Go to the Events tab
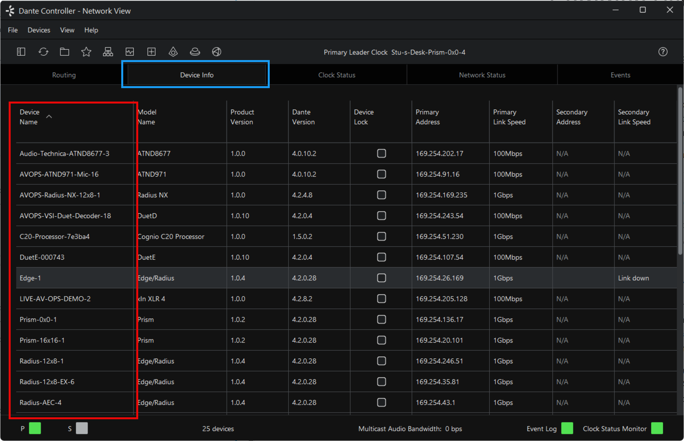The height and width of the screenshot is (441, 684). tap(620, 75)
